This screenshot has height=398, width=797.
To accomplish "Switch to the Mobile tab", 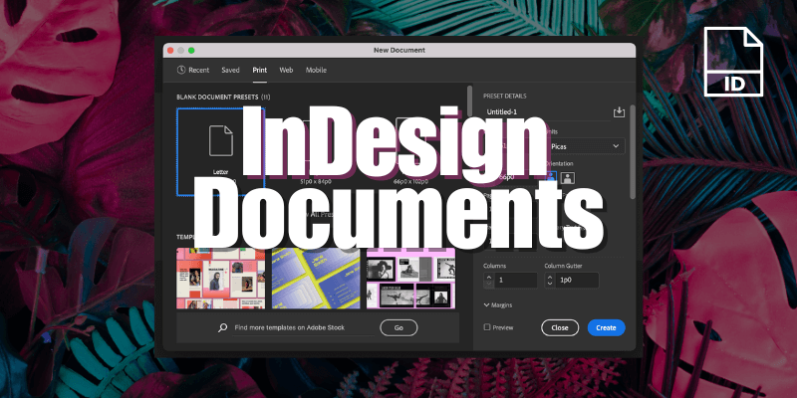I will tap(316, 70).
